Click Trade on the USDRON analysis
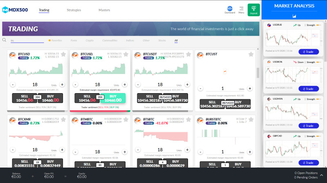This screenshot has width=327, height=183. pos(309,89)
